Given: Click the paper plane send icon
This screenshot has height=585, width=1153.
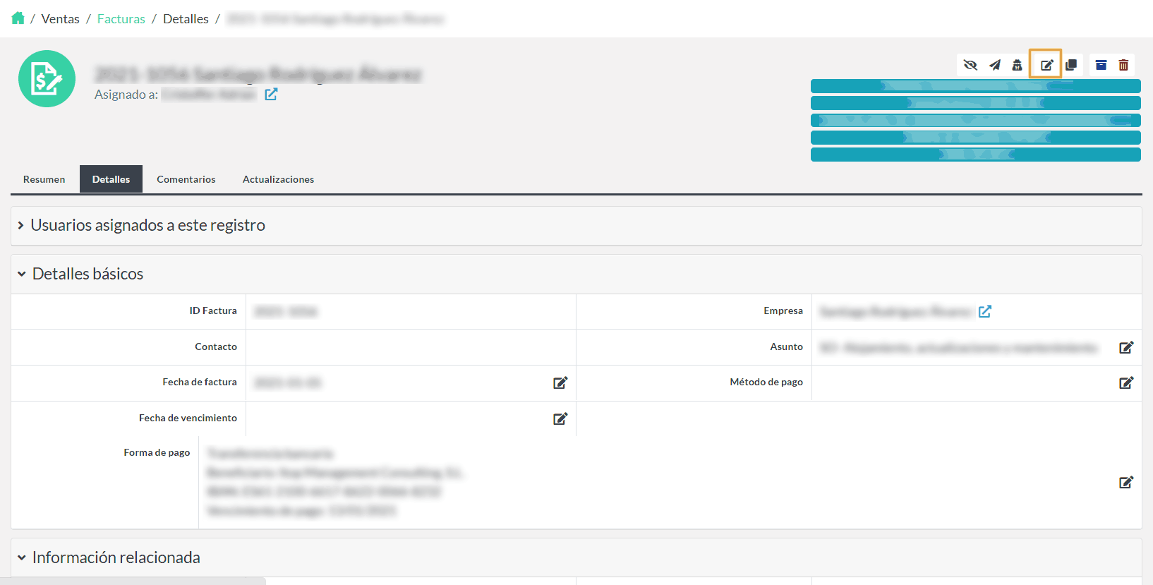Looking at the screenshot, I should pyautogui.click(x=994, y=66).
